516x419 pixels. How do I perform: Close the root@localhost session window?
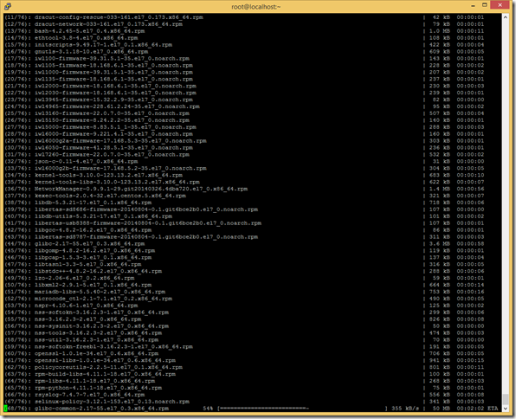(x=500, y=5)
